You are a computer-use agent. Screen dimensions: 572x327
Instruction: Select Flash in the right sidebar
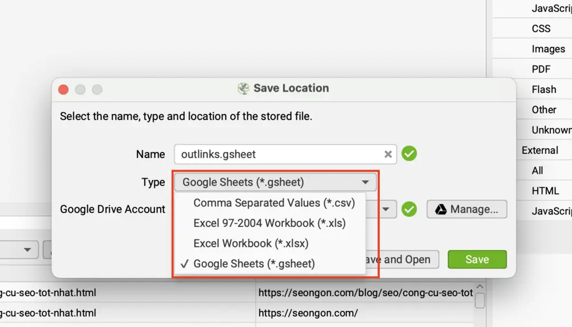coord(543,89)
